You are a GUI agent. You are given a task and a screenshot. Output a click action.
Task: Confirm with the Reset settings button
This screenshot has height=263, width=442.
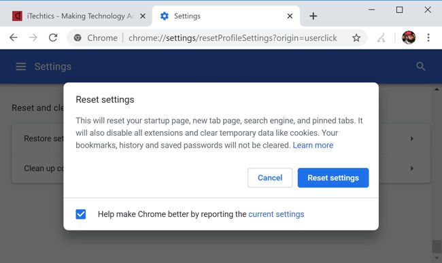[333, 177]
